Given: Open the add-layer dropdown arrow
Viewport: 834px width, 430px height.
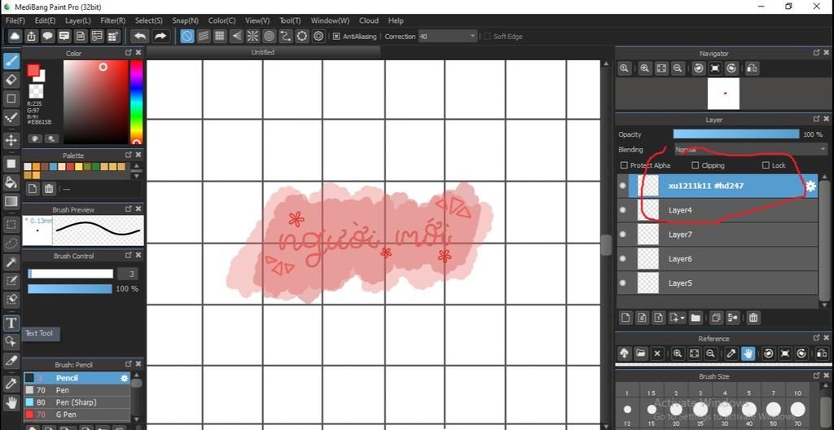Looking at the screenshot, I should pyautogui.click(x=683, y=318).
